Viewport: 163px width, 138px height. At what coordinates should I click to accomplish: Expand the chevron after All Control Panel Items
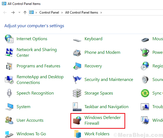coord(101,12)
